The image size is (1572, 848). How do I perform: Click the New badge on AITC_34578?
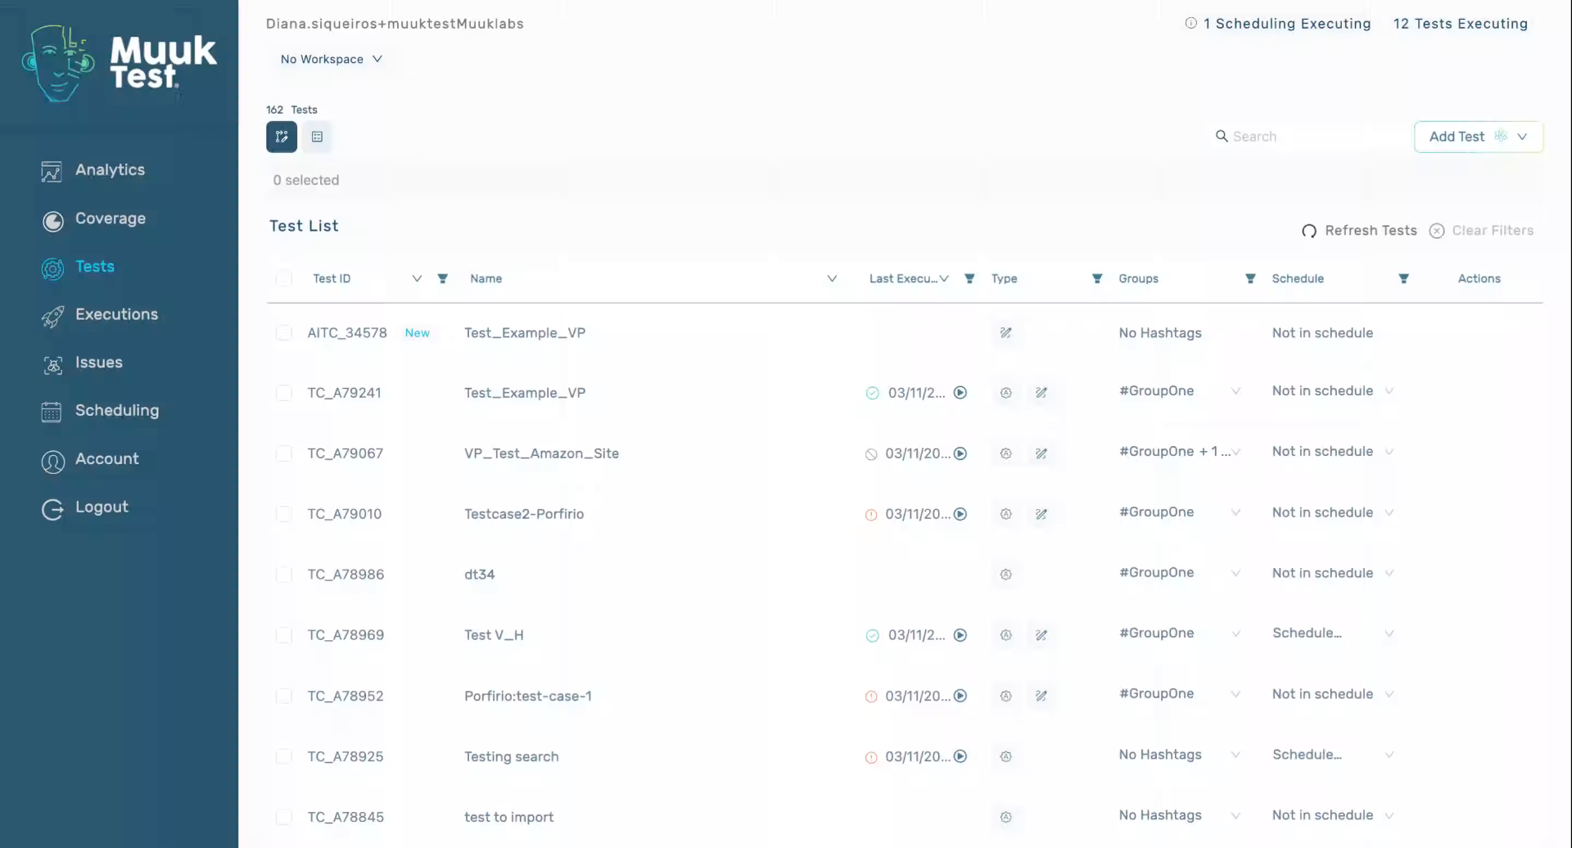click(417, 333)
